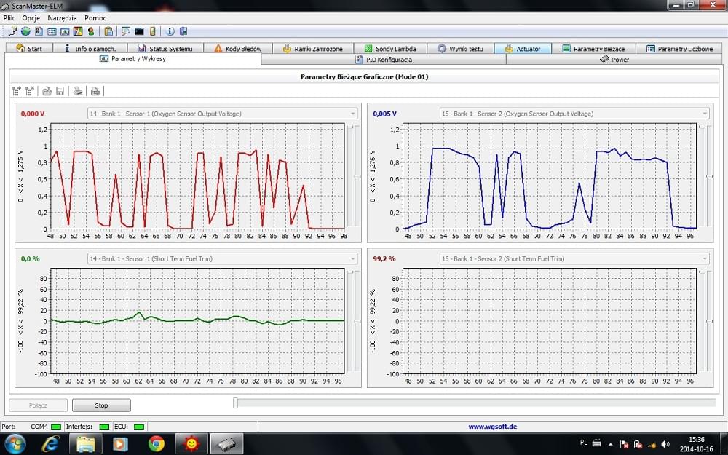Switch to the Parametry Liczbowe tab
728x455 pixels.
tap(679, 48)
